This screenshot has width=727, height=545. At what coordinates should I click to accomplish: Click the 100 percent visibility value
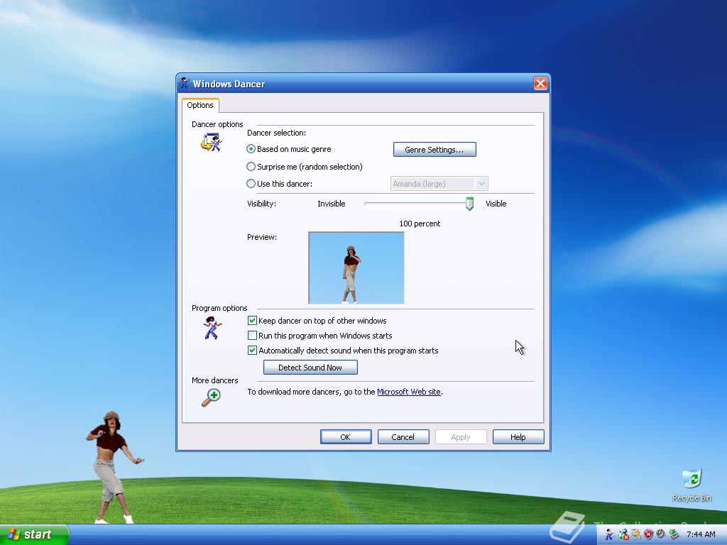tap(420, 224)
